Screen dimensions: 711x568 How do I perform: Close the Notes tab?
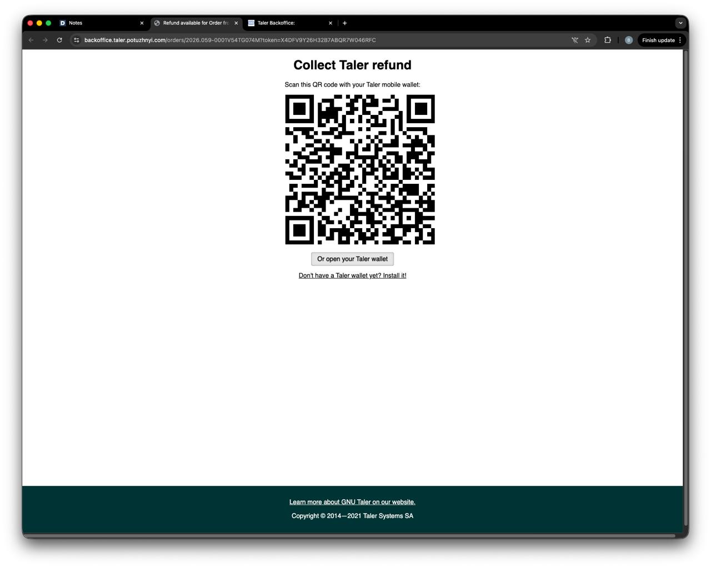(x=142, y=23)
